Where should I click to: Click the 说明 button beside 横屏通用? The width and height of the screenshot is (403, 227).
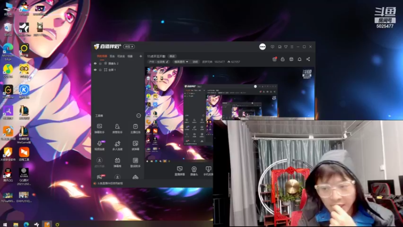point(195,62)
